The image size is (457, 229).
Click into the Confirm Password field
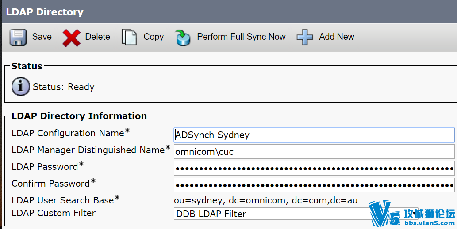[x=314, y=185]
